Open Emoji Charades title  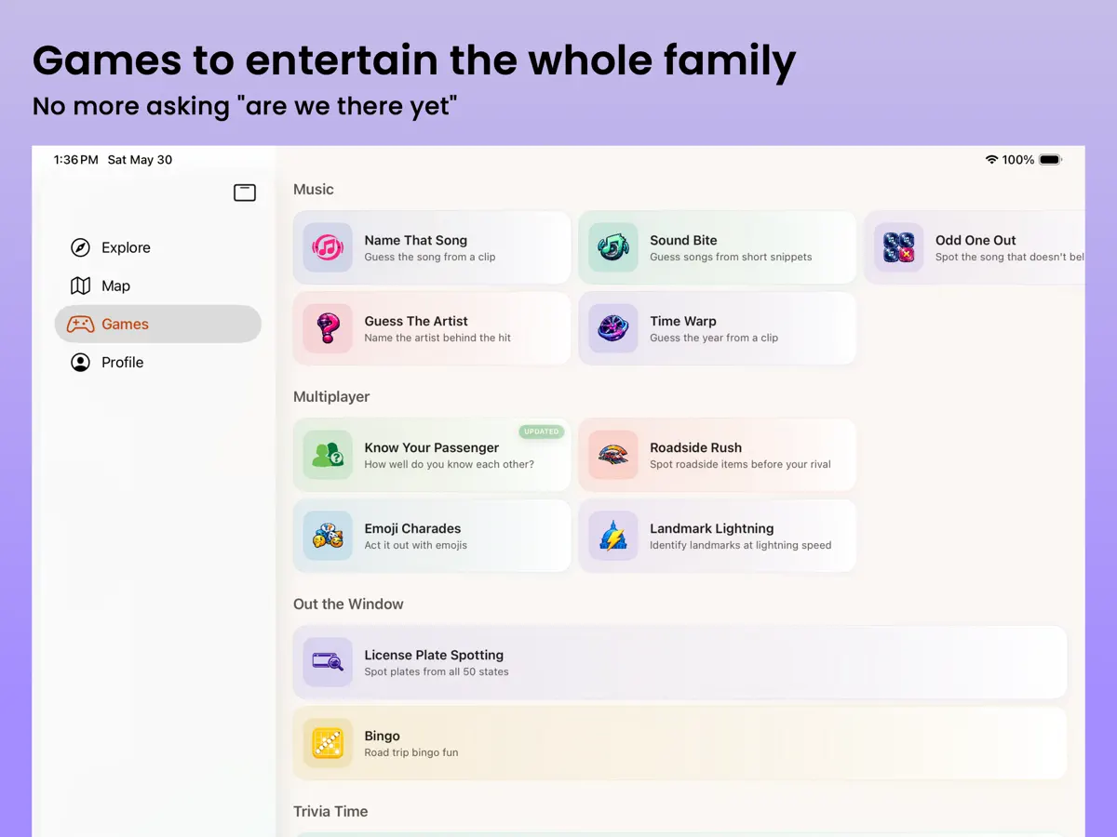pos(412,528)
